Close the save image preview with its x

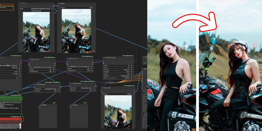pos(94,11)
